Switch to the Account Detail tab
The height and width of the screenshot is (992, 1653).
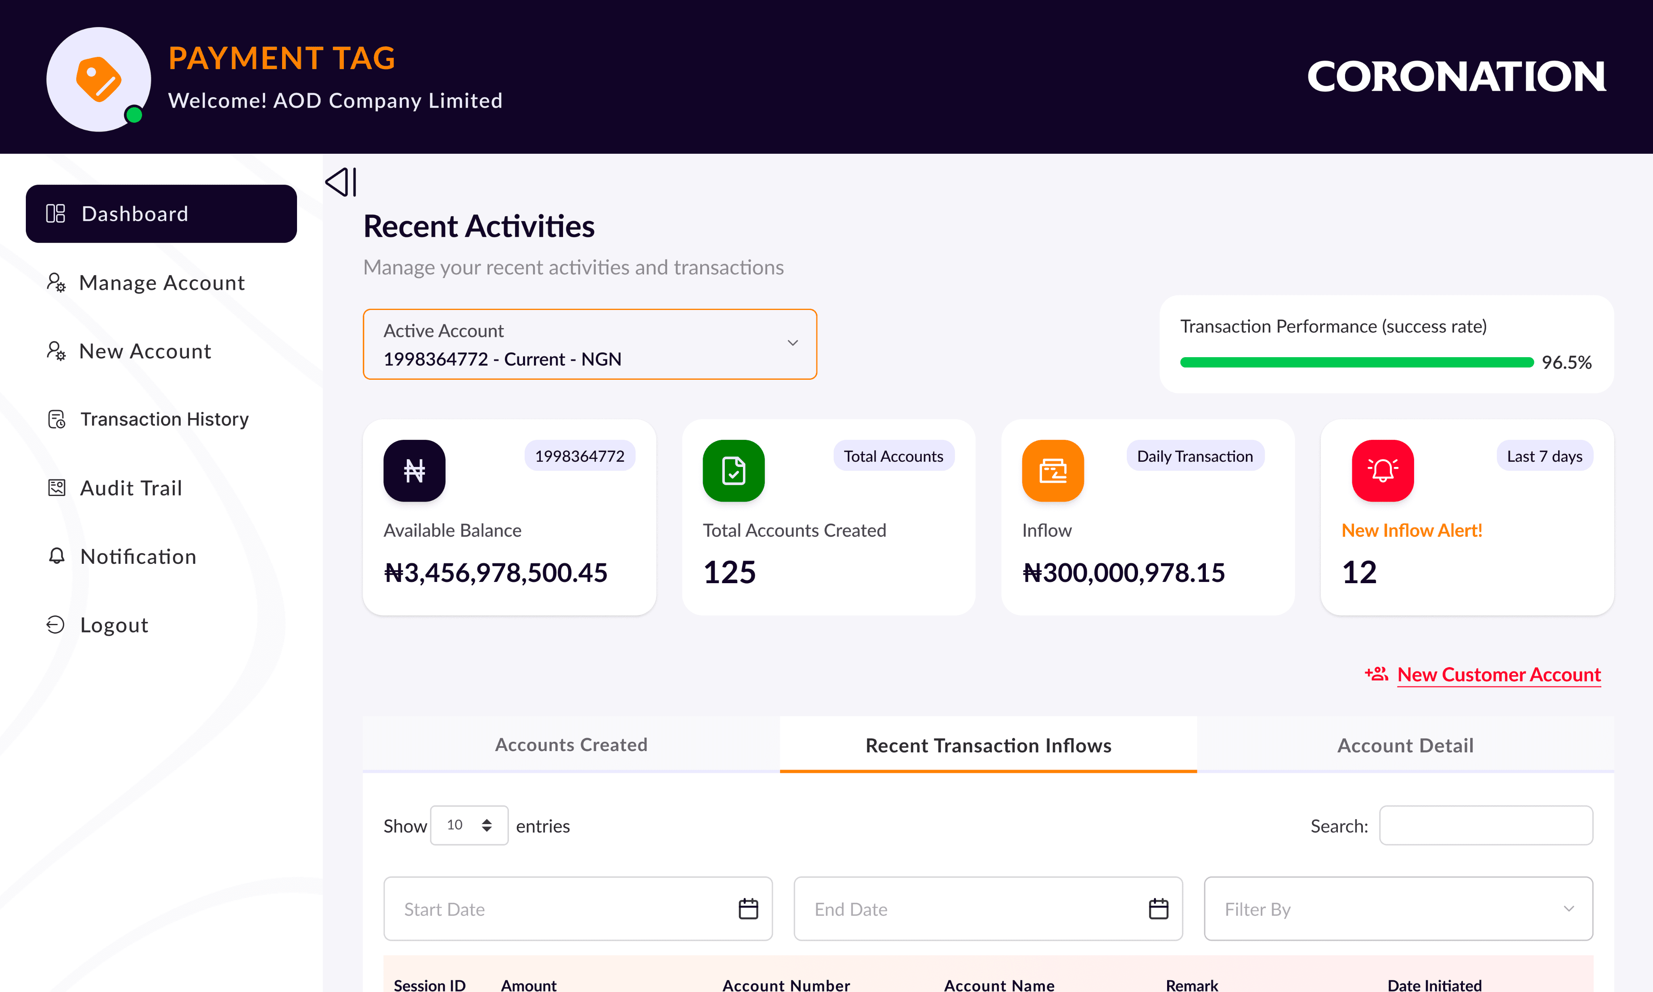[x=1405, y=745]
